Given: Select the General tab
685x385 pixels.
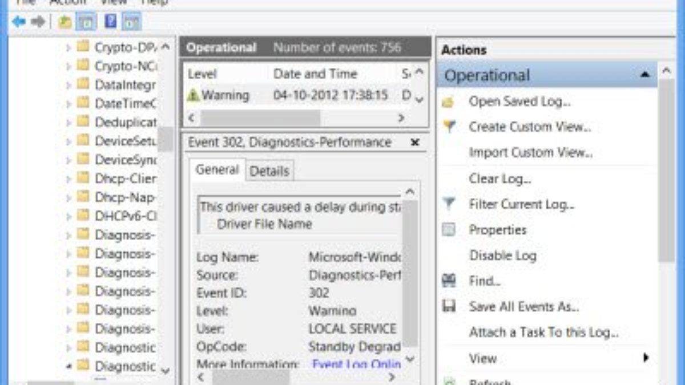Looking at the screenshot, I should (217, 170).
